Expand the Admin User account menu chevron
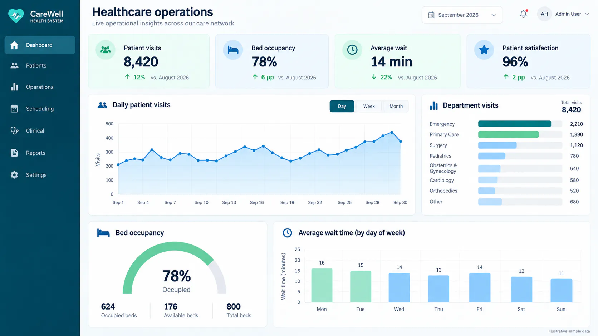Viewport: 598px width, 336px height. pyautogui.click(x=587, y=14)
